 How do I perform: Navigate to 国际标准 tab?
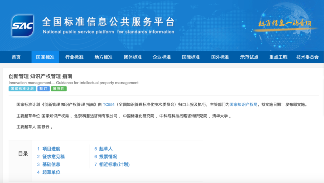pyautogui.click(x=191, y=57)
